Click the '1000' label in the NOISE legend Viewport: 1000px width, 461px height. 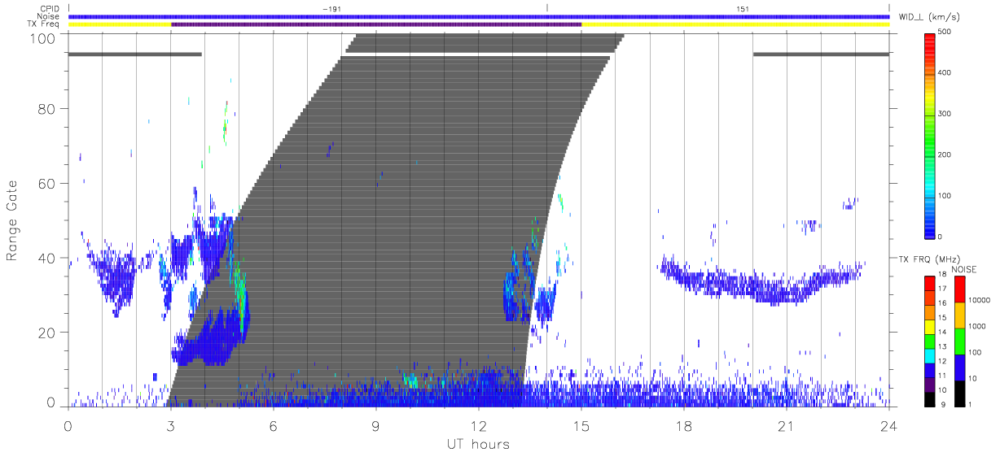tap(979, 327)
